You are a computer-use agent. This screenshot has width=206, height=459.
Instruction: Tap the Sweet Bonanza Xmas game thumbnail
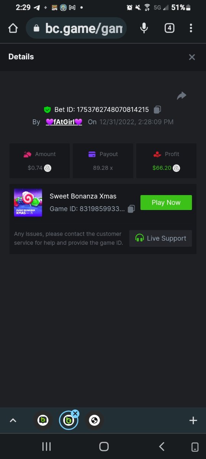click(28, 202)
